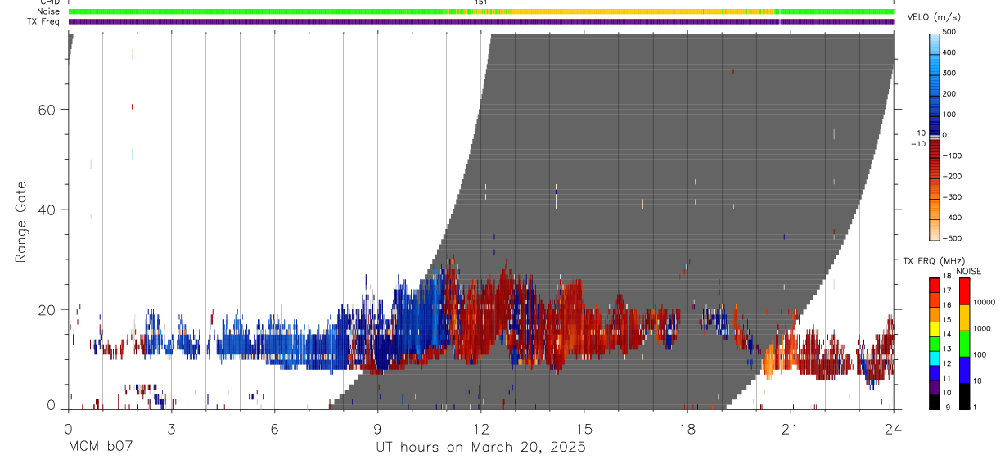Viewport: 1005px width, 464px height.
Task: Click the '3' tick on UT hours axis
Action: click(x=171, y=428)
